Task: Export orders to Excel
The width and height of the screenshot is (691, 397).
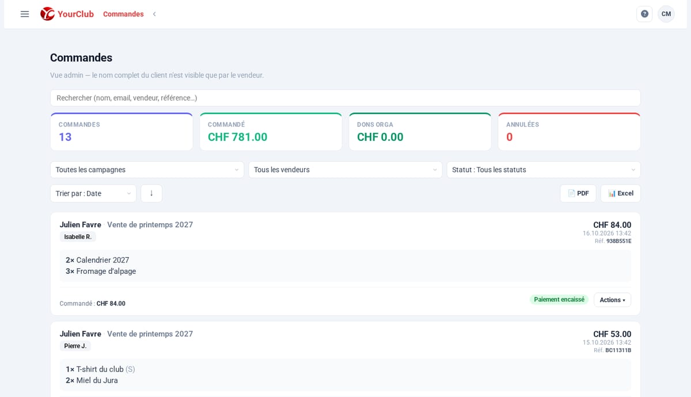Action: (621, 193)
